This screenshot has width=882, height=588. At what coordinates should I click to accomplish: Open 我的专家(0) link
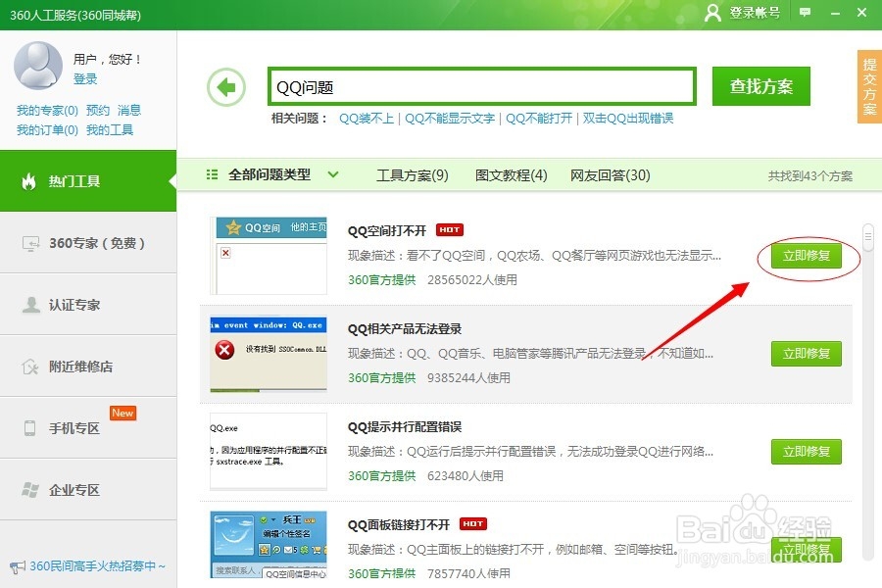coord(47,111)
